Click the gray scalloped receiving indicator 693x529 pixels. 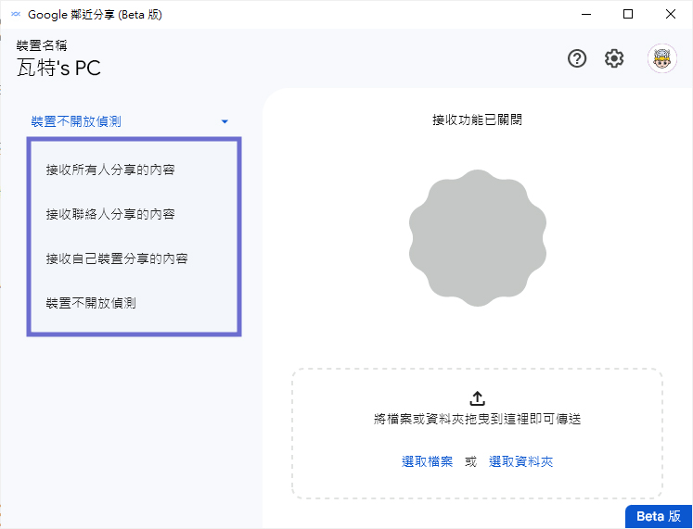478,238
